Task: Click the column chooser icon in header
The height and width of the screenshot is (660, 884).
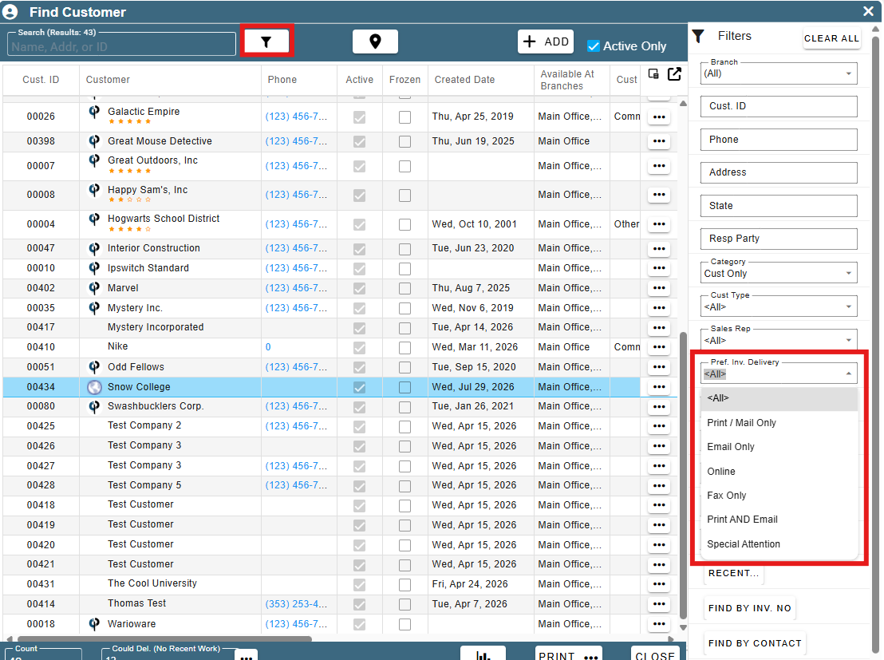Action: tap(653, 74)
